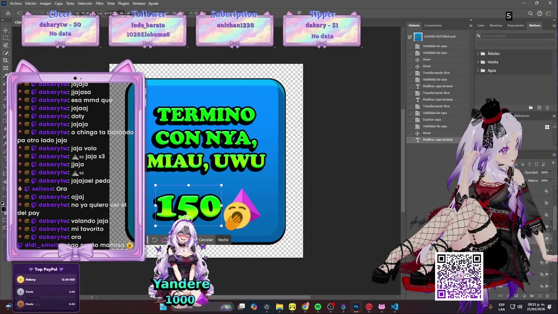The height and width of the screenshot is (314, 558).
Task: Create new pattern plus icon
Action: tap(539, 108)
